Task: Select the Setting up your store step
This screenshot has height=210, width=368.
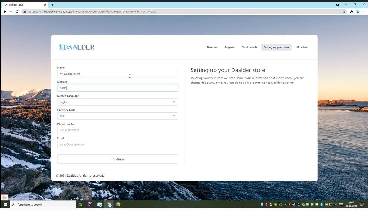Action: tap(276, 47)
